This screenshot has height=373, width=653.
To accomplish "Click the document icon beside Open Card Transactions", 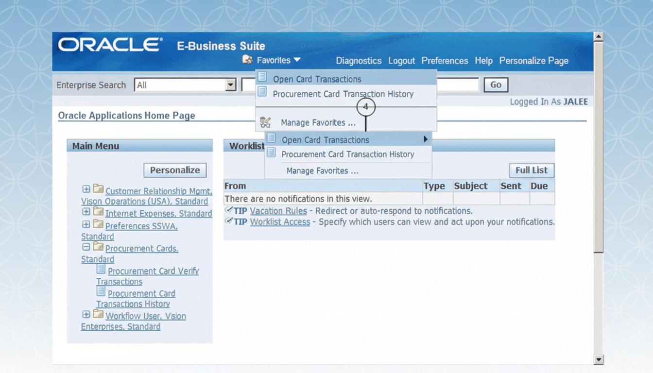I will (263, 76).
